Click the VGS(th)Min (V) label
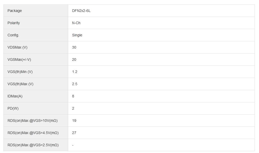Image resolution: width=259 pixels, height=153 pixels. (x=20, y=72)
